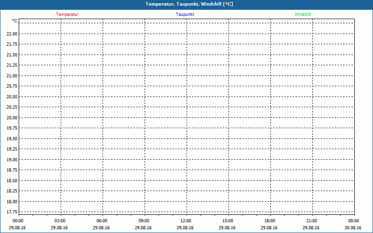Click the 30.08.16 date label
The image size is (373, 233).
(353, 228)
